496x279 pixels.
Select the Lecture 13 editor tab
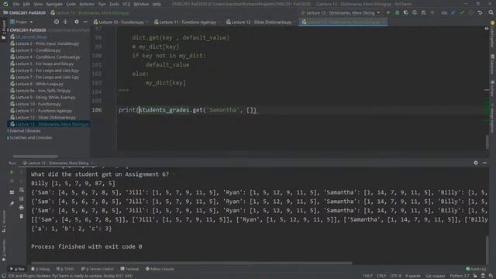tap(343, 22)
